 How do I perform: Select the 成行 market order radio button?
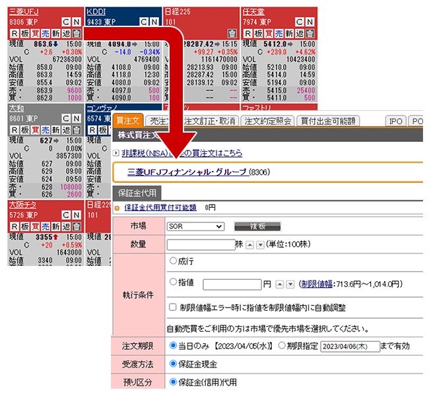(x=173, y=261)
